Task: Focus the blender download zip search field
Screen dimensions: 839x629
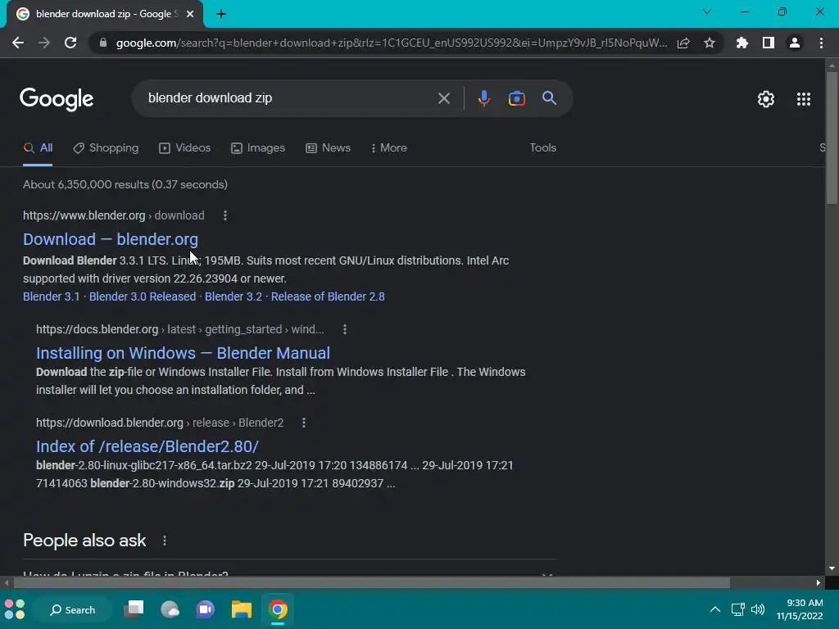Action: [289, 98]
